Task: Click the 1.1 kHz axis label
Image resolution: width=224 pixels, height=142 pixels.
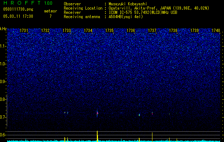Action: [x=3, y=46]
